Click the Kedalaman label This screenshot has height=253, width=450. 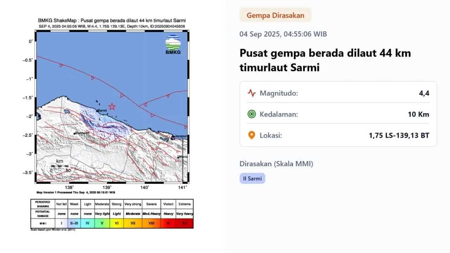[x=279, y=115]
